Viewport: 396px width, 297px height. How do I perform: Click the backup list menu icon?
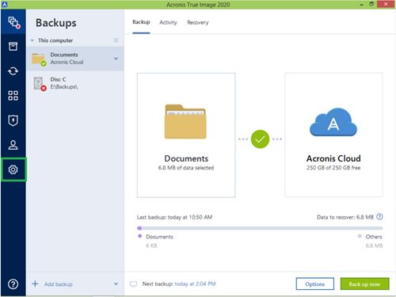tap(116, 40)
